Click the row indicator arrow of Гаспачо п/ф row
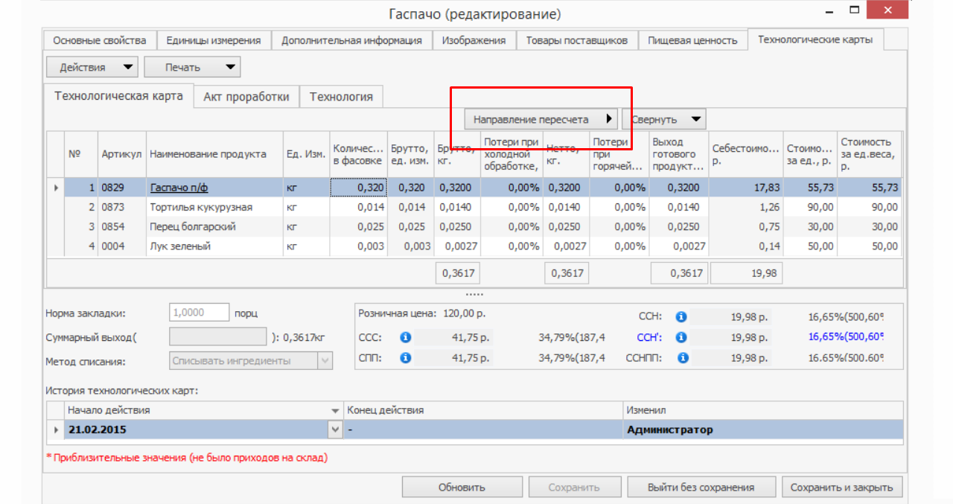The image size is (953, 504). click(x=57, y=188)
